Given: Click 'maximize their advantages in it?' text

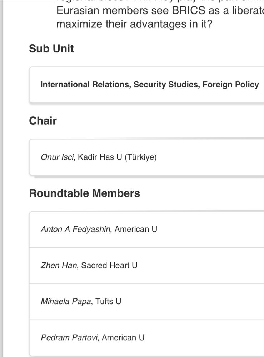Looking at the screenshot, I should click(134, 24).
